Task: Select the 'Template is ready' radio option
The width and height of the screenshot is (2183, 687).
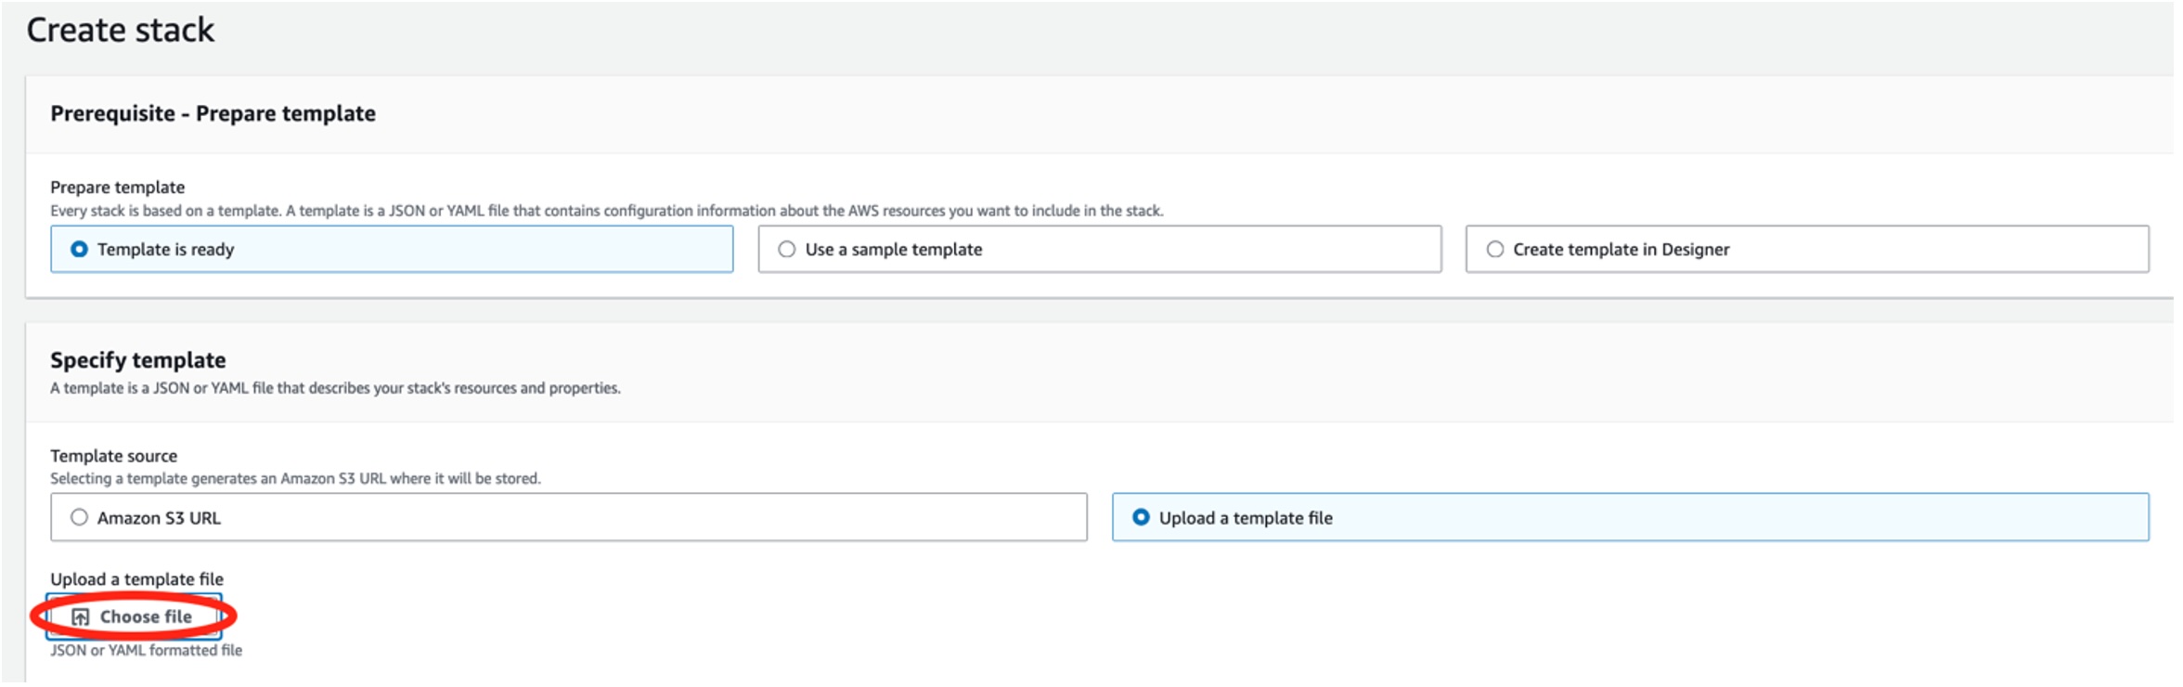Action: tap(392, 250)
